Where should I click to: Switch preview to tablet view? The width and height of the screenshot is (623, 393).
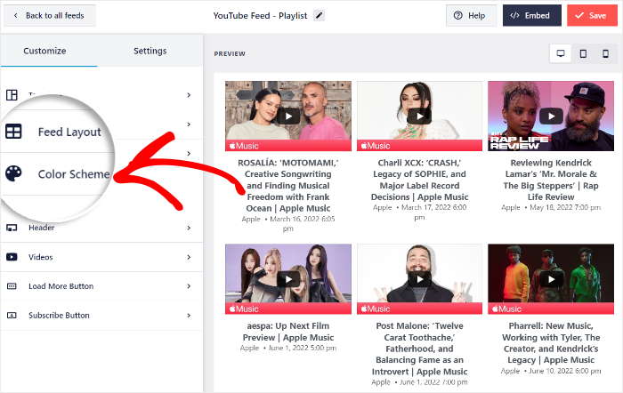point(583,53)
